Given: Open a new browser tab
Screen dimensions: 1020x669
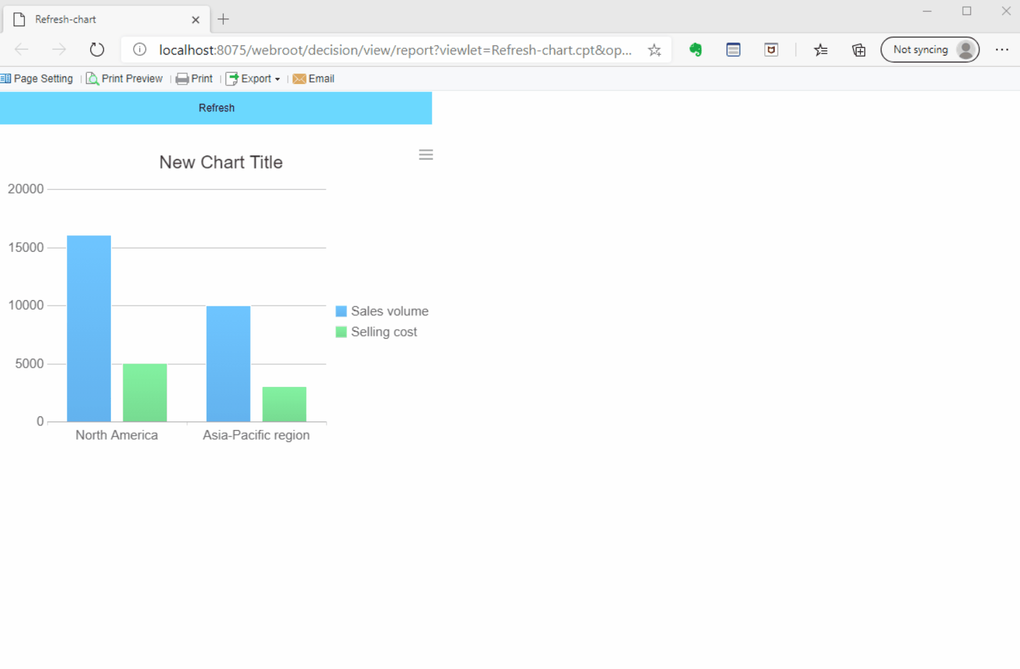Looking at the screenshot, I should click(x=223, y=19).
